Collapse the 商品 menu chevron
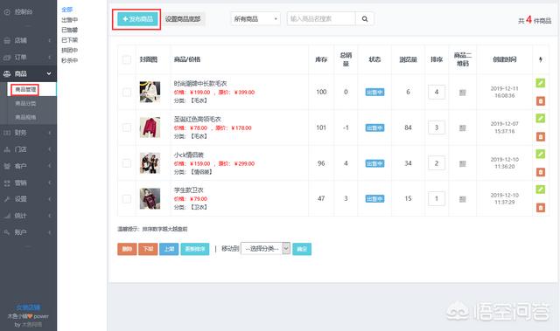Image resolution: width=560 pixels, height=331 pixels. [49, 73]
